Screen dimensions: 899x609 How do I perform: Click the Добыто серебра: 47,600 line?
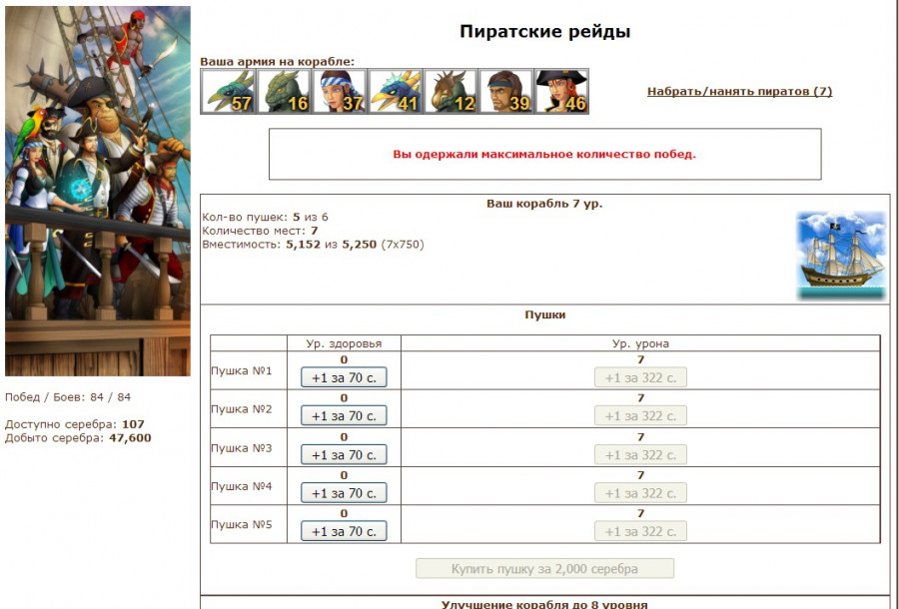[x=78, y=438]
